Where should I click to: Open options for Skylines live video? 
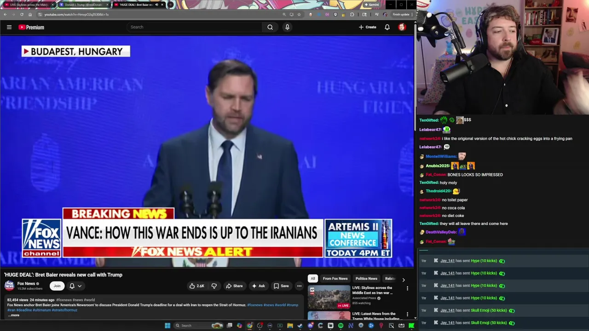(x=407, y=289)
